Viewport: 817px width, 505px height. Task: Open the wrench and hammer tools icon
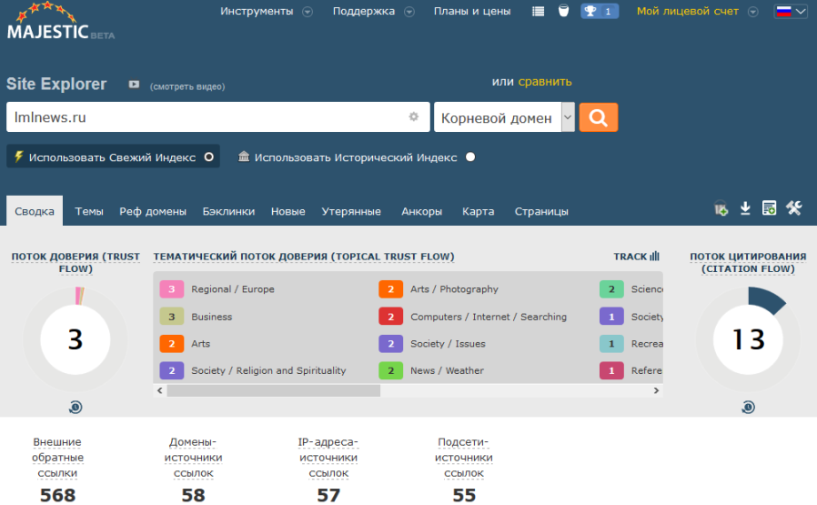(793, 208)
